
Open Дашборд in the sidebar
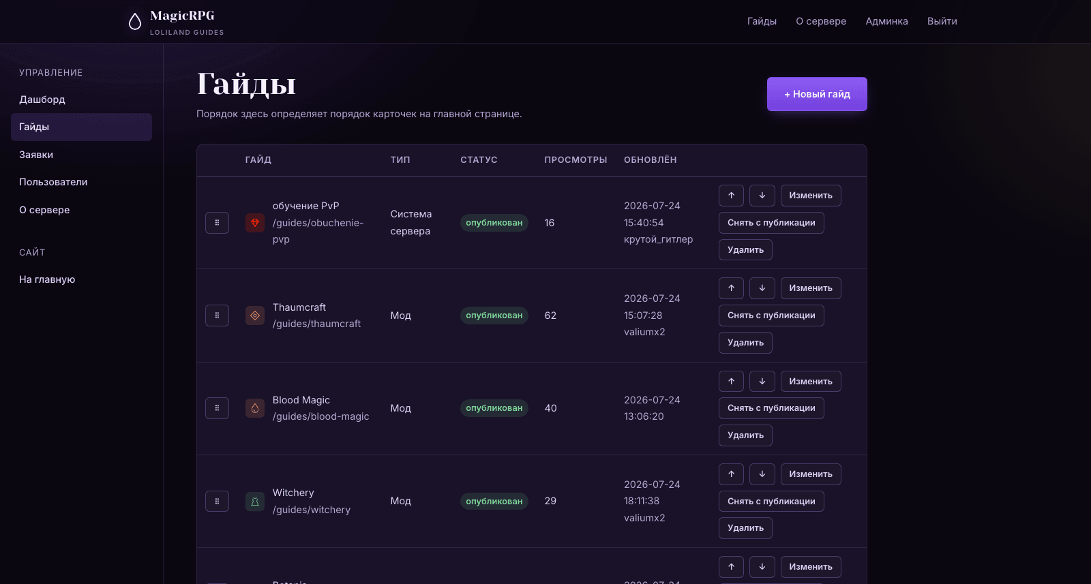point(81,99)
